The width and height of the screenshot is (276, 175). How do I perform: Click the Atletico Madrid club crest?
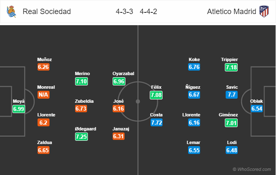point(264,12)
